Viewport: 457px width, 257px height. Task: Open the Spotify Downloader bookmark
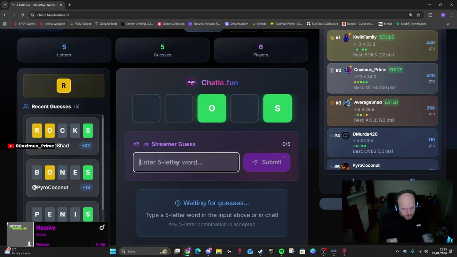(x=411, y=24)
